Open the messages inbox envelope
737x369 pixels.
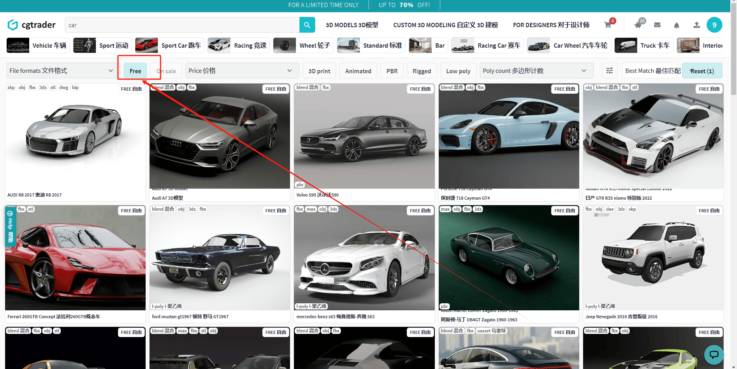tap(657, 25)
